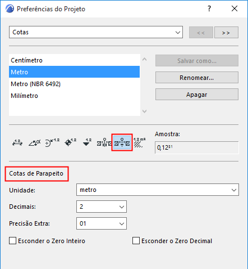248x269 pixels.
Task: Select the Sill Height Dimensions icon
Action: coord(122,142)
